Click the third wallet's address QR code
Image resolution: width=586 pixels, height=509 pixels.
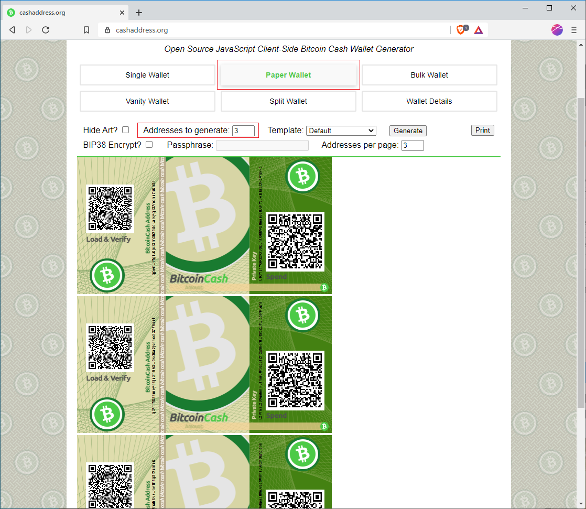tap(110, 485)
